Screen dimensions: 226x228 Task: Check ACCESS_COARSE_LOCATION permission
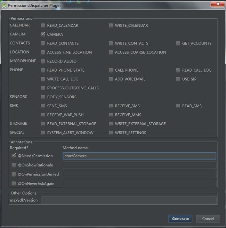pyautogui.click(x=111, y=52)
